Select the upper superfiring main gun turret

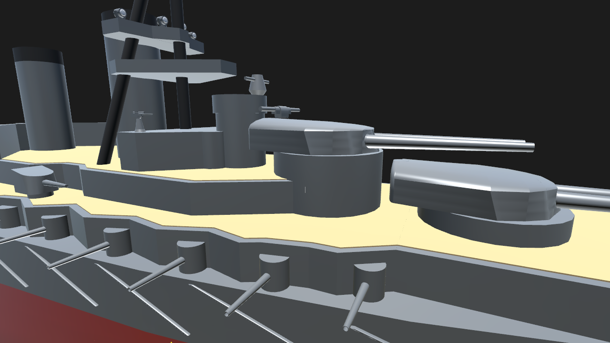coord(311,137)
